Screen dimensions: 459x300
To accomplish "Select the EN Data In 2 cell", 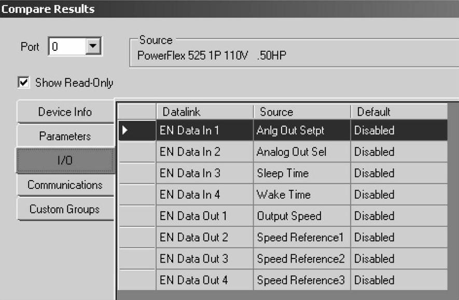I will (x=205, y=152).
